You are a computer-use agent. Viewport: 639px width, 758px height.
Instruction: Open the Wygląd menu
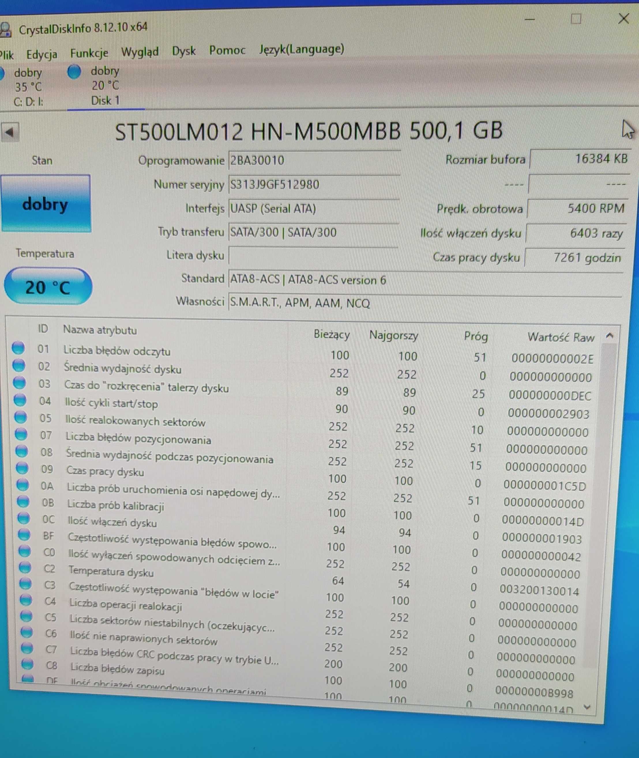click(x=140, y=52)
